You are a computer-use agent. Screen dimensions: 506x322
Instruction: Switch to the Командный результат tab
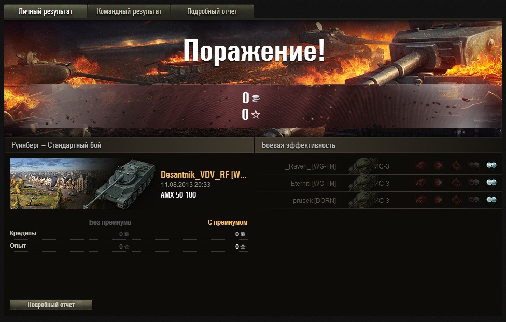click(129, 11)
